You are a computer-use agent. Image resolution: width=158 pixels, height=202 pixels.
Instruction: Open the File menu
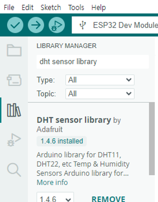coord(9,7)
